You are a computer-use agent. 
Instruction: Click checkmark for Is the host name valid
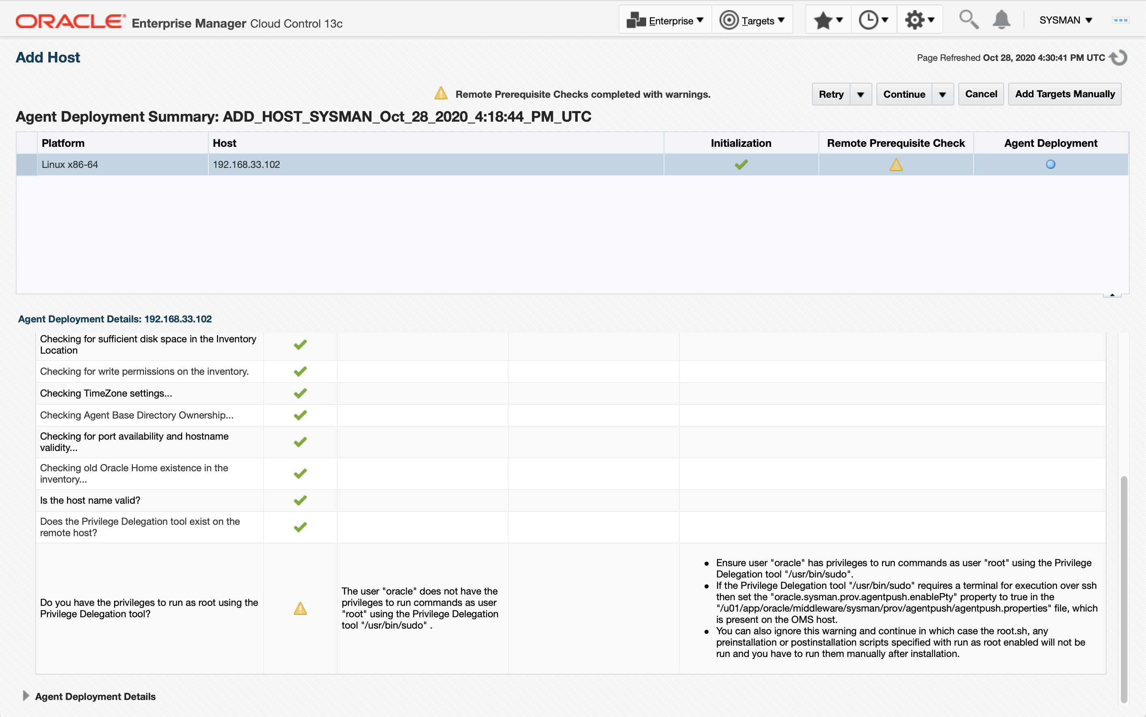[300, 500]
